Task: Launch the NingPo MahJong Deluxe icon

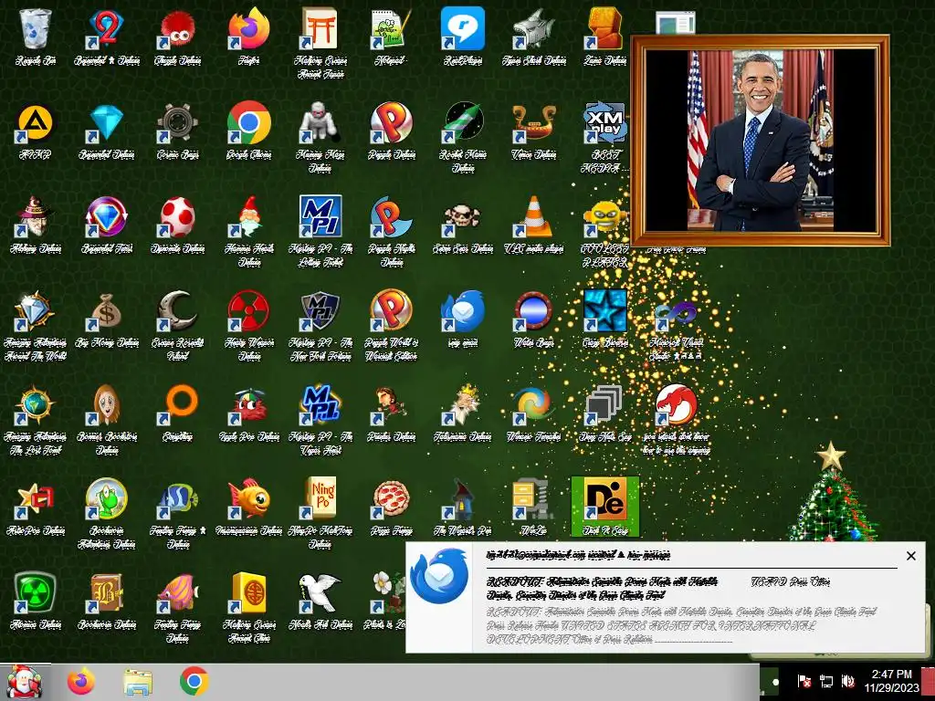Action: click(x=320, y=498)
